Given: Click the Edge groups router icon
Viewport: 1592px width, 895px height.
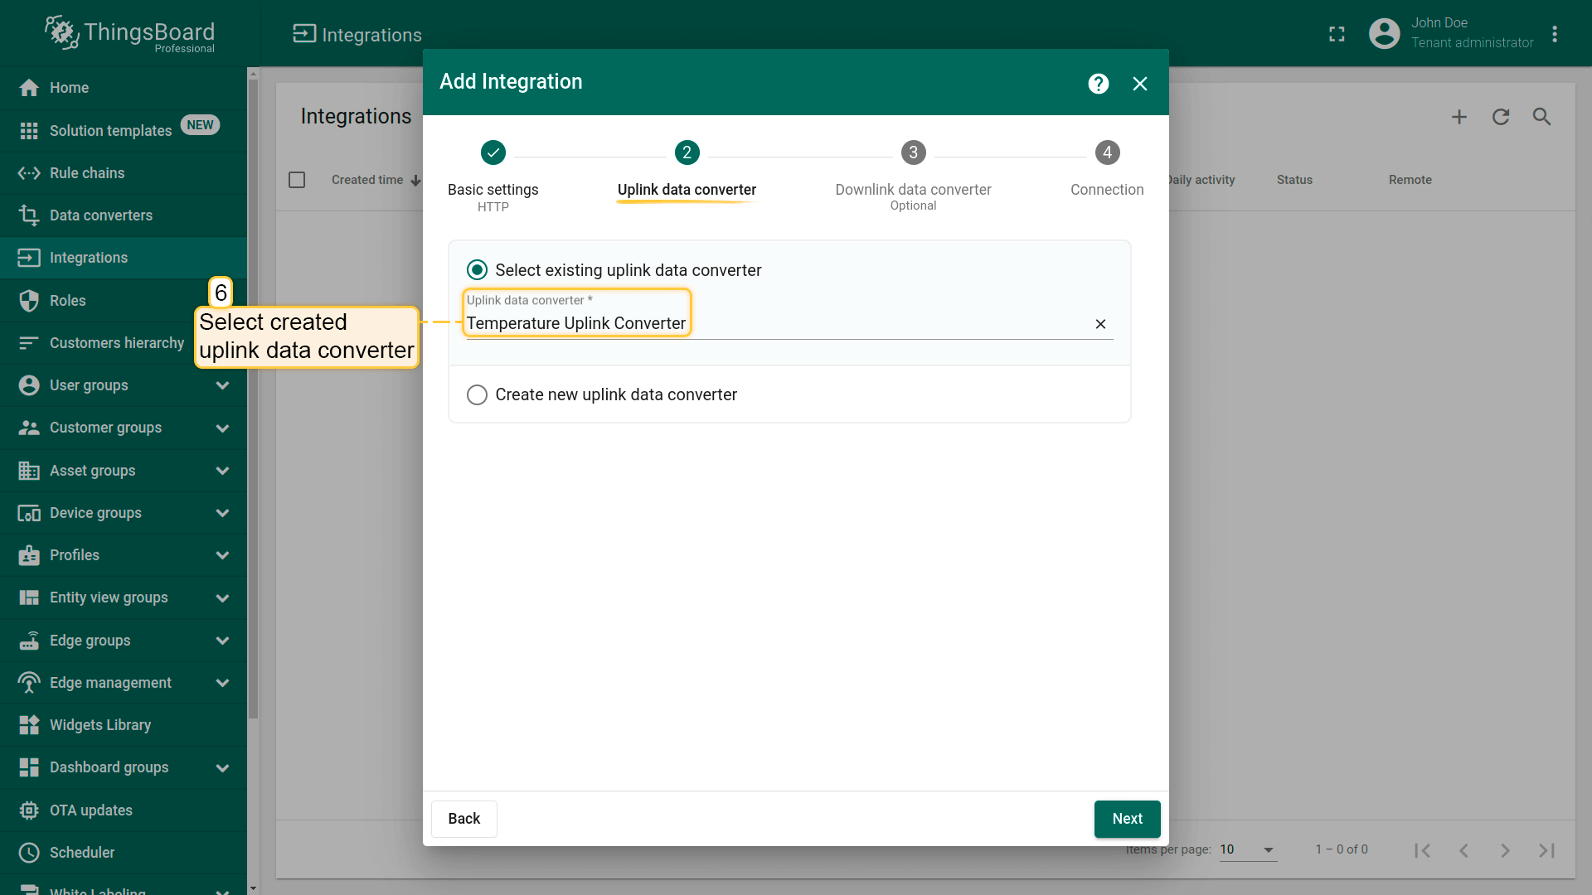Looking at the screenshot, I should 29,641.
